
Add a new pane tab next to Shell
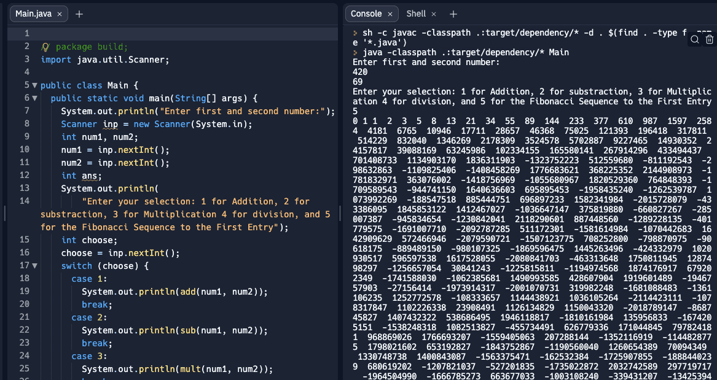tap(453, 14)
